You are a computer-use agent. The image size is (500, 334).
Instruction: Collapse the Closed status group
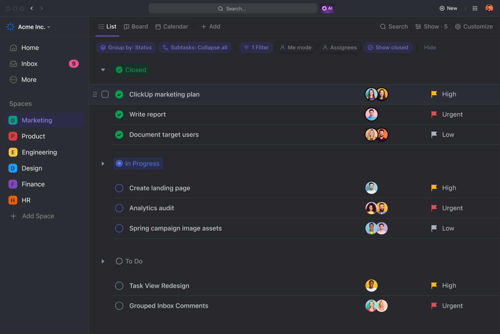[x=103, y=70]
